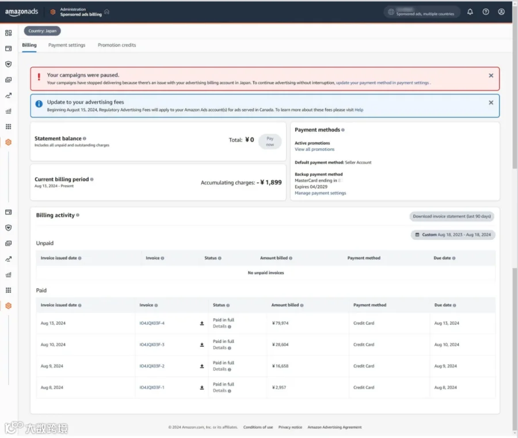The width and height of the screenshot is (518, 438).
Task: Click the No unpaid invoices message
Action: [x=265, y=273]
